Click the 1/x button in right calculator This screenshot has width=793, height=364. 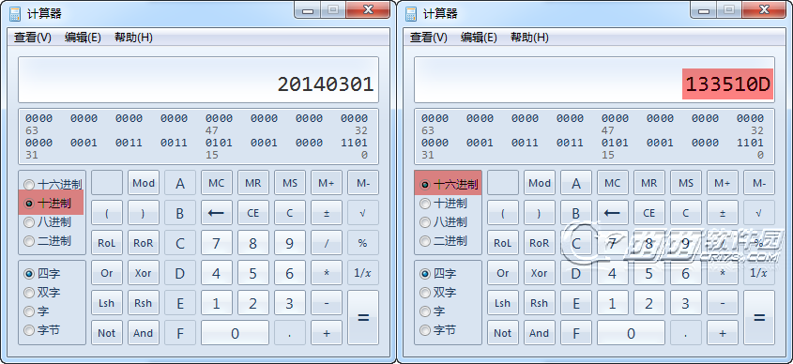click(x=758, y=273)
